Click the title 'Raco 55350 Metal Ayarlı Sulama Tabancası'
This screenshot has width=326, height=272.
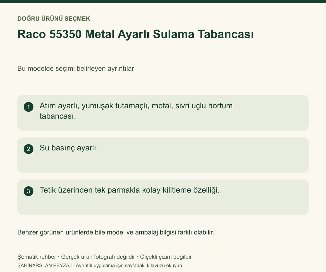136,35
